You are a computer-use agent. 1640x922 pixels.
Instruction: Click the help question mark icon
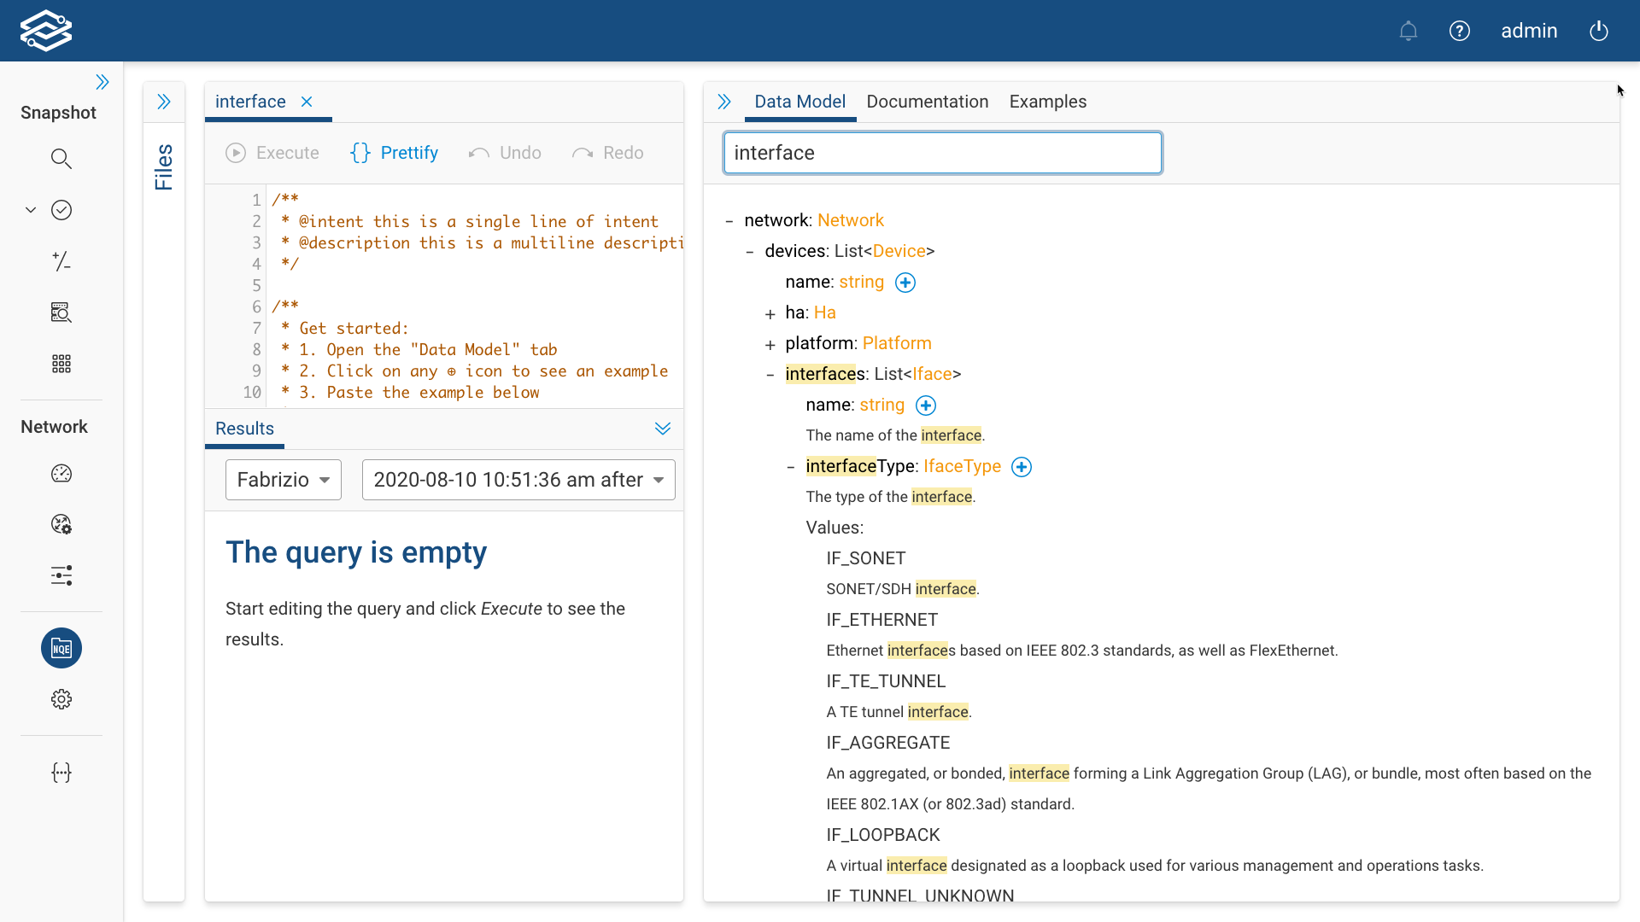(x=1460, y=32)
